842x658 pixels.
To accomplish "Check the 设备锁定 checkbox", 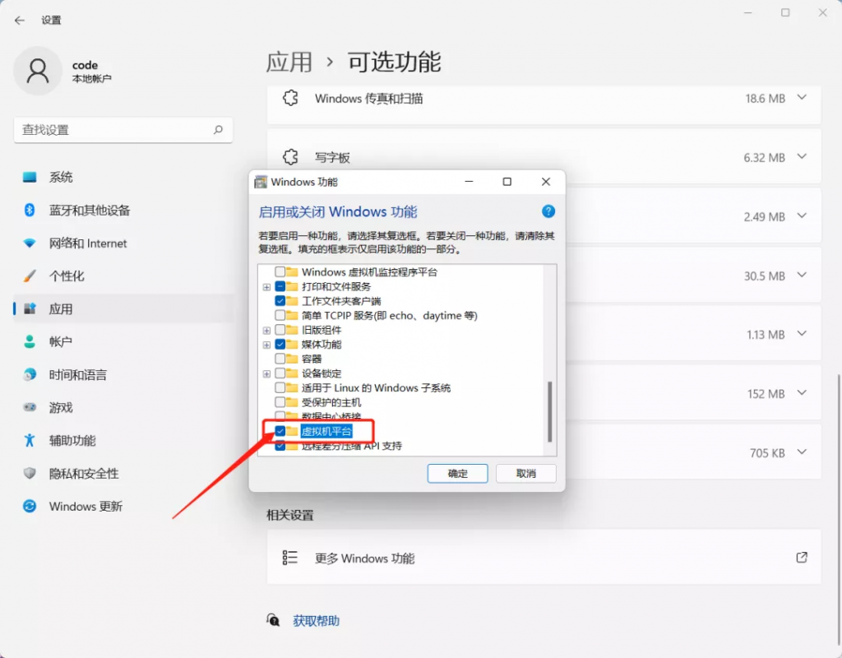I will coord(280,373).
